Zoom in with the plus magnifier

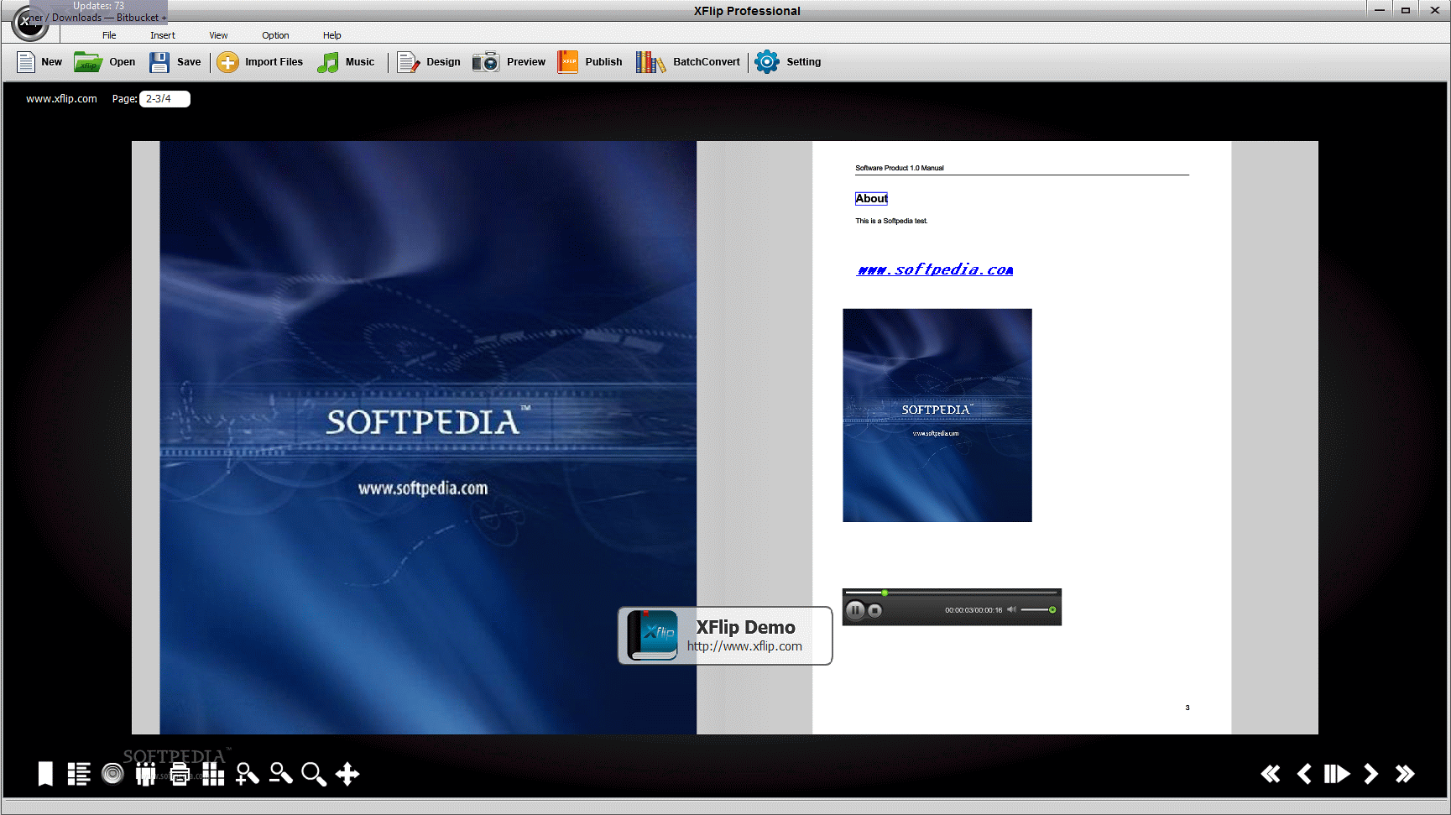(x=247, y=774)
